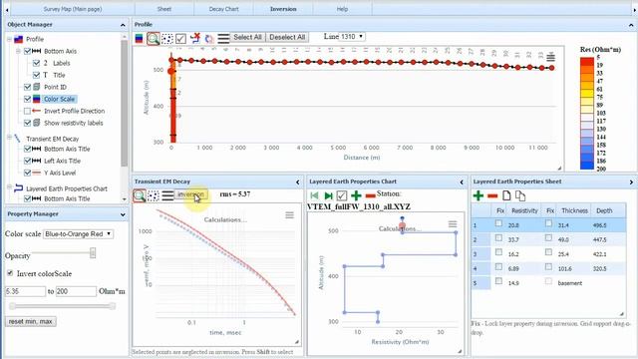
Task: Click the Select All button
Action: pos(247,37)
